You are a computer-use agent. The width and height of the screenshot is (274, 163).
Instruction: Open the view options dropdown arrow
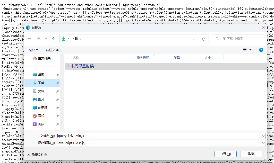(x=250, y=50)
